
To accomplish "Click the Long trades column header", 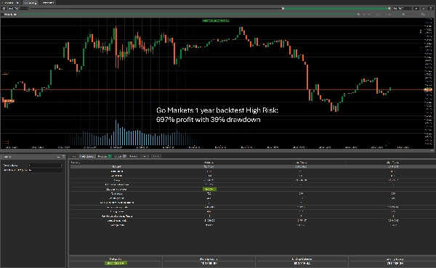I will click(x=301, y=162).
